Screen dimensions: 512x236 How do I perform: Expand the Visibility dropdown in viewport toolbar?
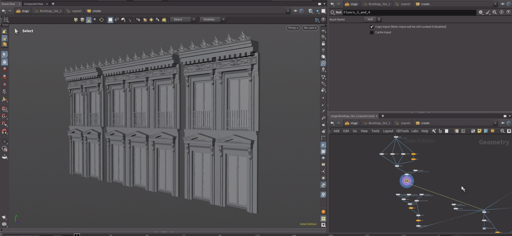[213, 20]
